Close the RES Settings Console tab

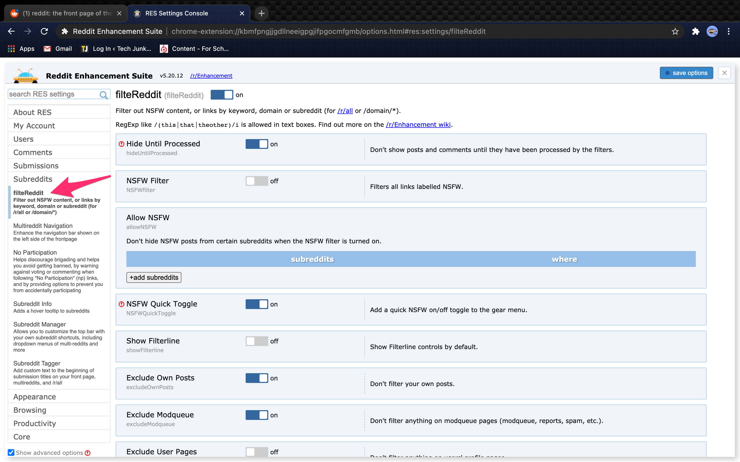(242, 13)
